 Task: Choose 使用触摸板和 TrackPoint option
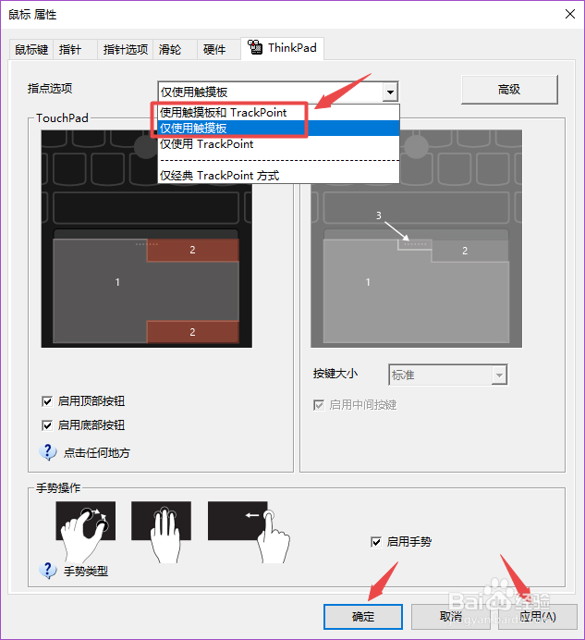pos(278,112)
